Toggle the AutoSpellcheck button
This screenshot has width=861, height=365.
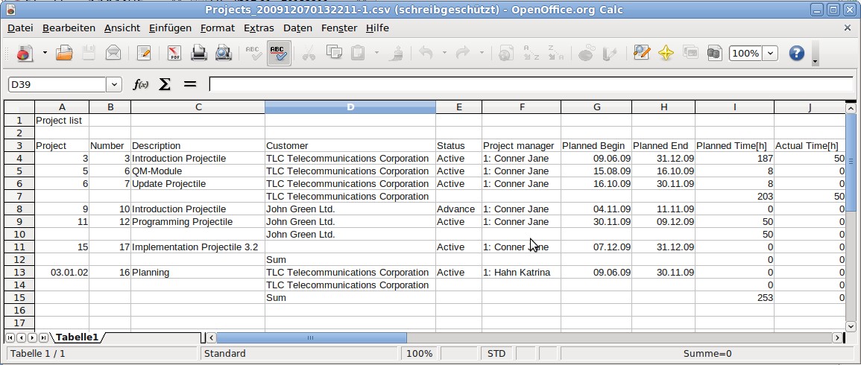tap(278, 53)
